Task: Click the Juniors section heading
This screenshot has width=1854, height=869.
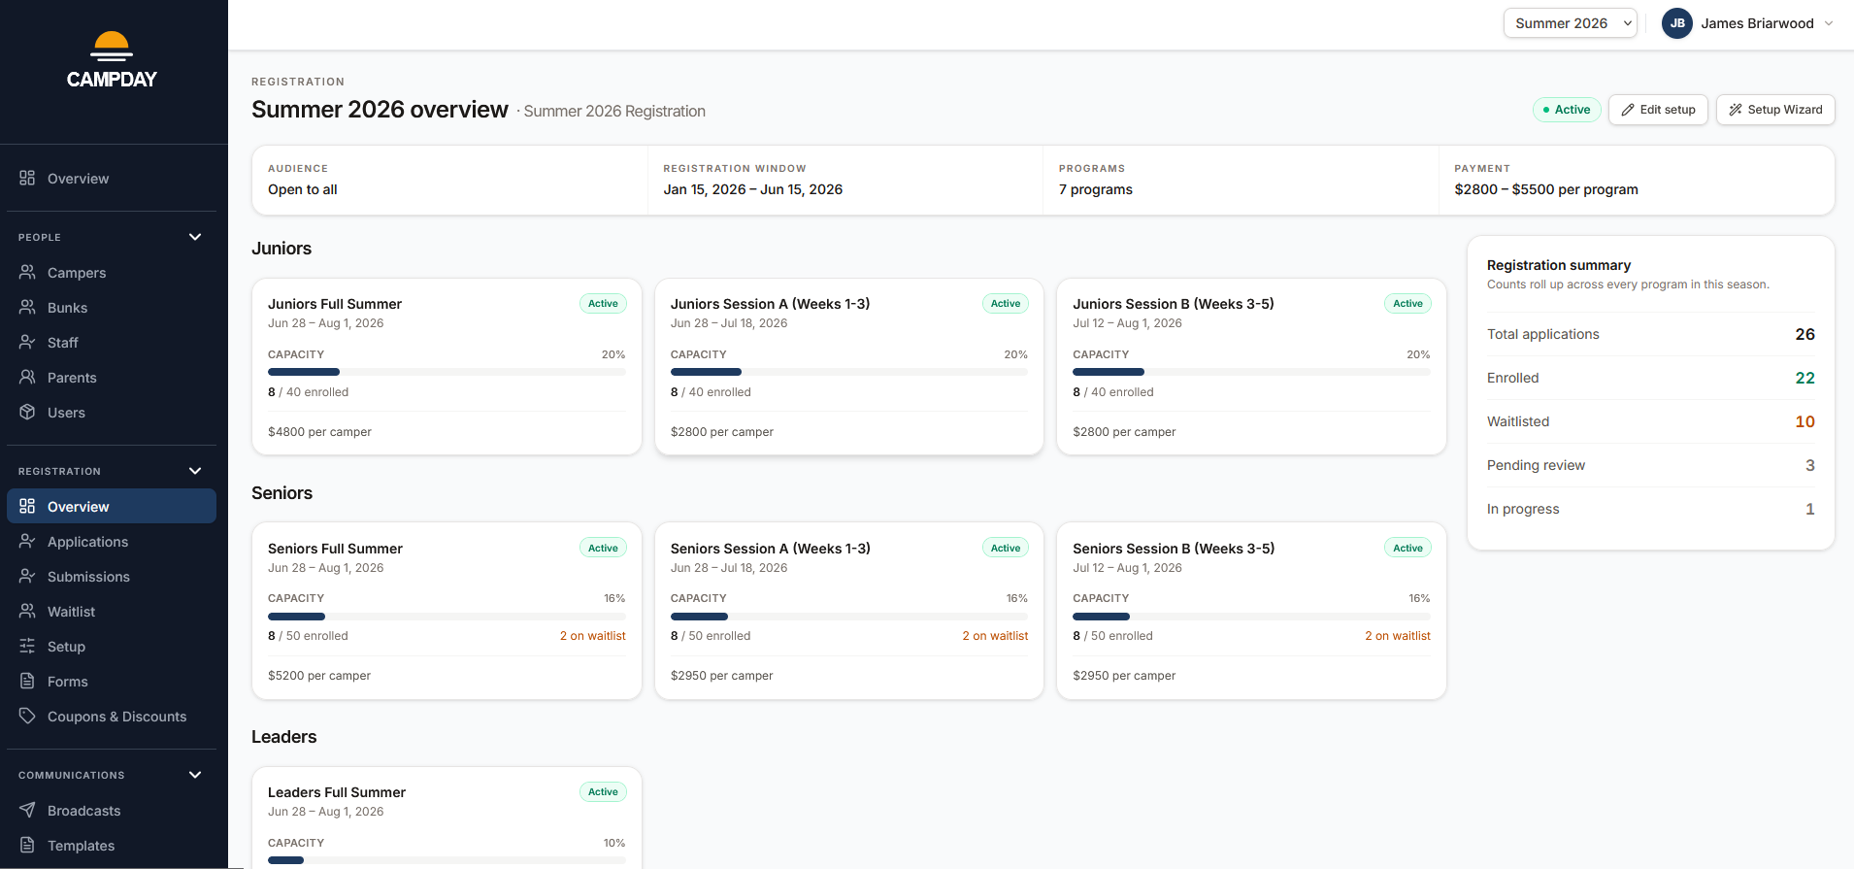Action: pyautogui.click(x=281, y=249)
